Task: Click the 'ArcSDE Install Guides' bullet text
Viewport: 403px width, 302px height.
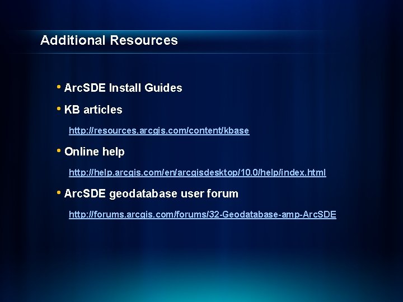Action: 123,88
